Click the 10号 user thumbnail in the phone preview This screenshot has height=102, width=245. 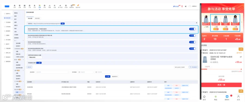click(x=206, y=20)
